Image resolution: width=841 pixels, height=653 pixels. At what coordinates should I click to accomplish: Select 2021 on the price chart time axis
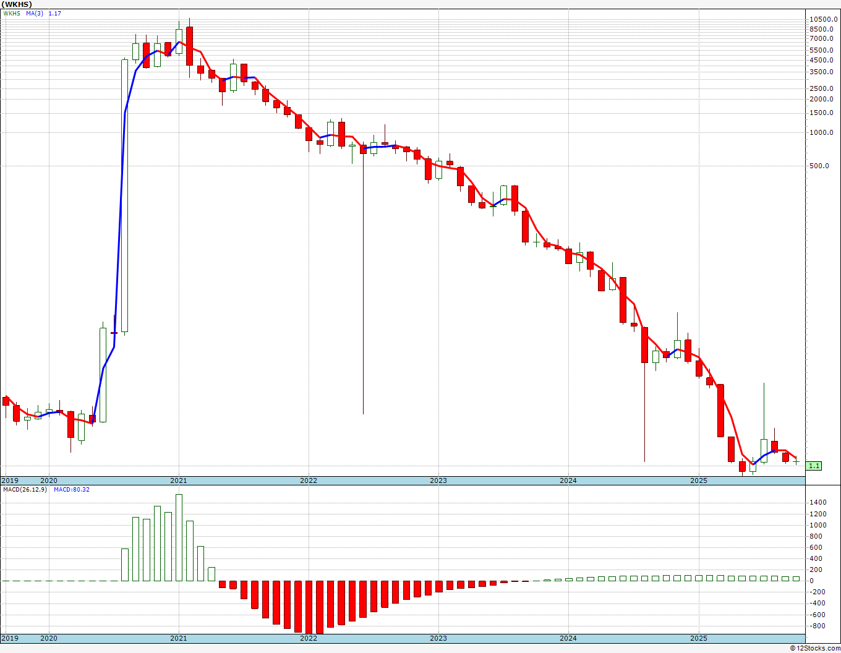tap(179, 480)
